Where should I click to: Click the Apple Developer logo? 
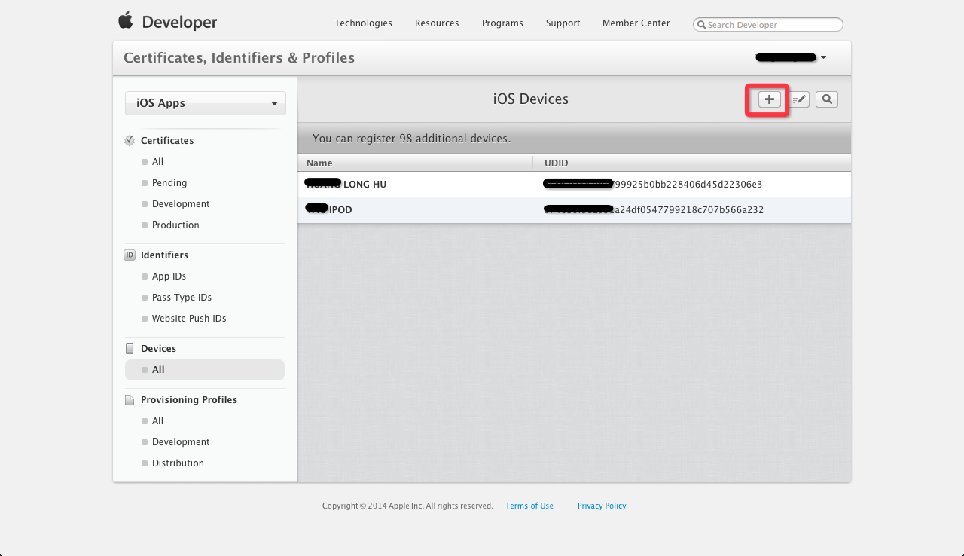[167, 22]
